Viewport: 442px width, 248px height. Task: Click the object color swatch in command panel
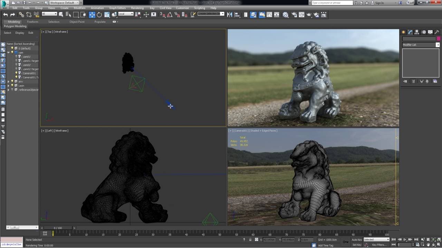[438, 39]
